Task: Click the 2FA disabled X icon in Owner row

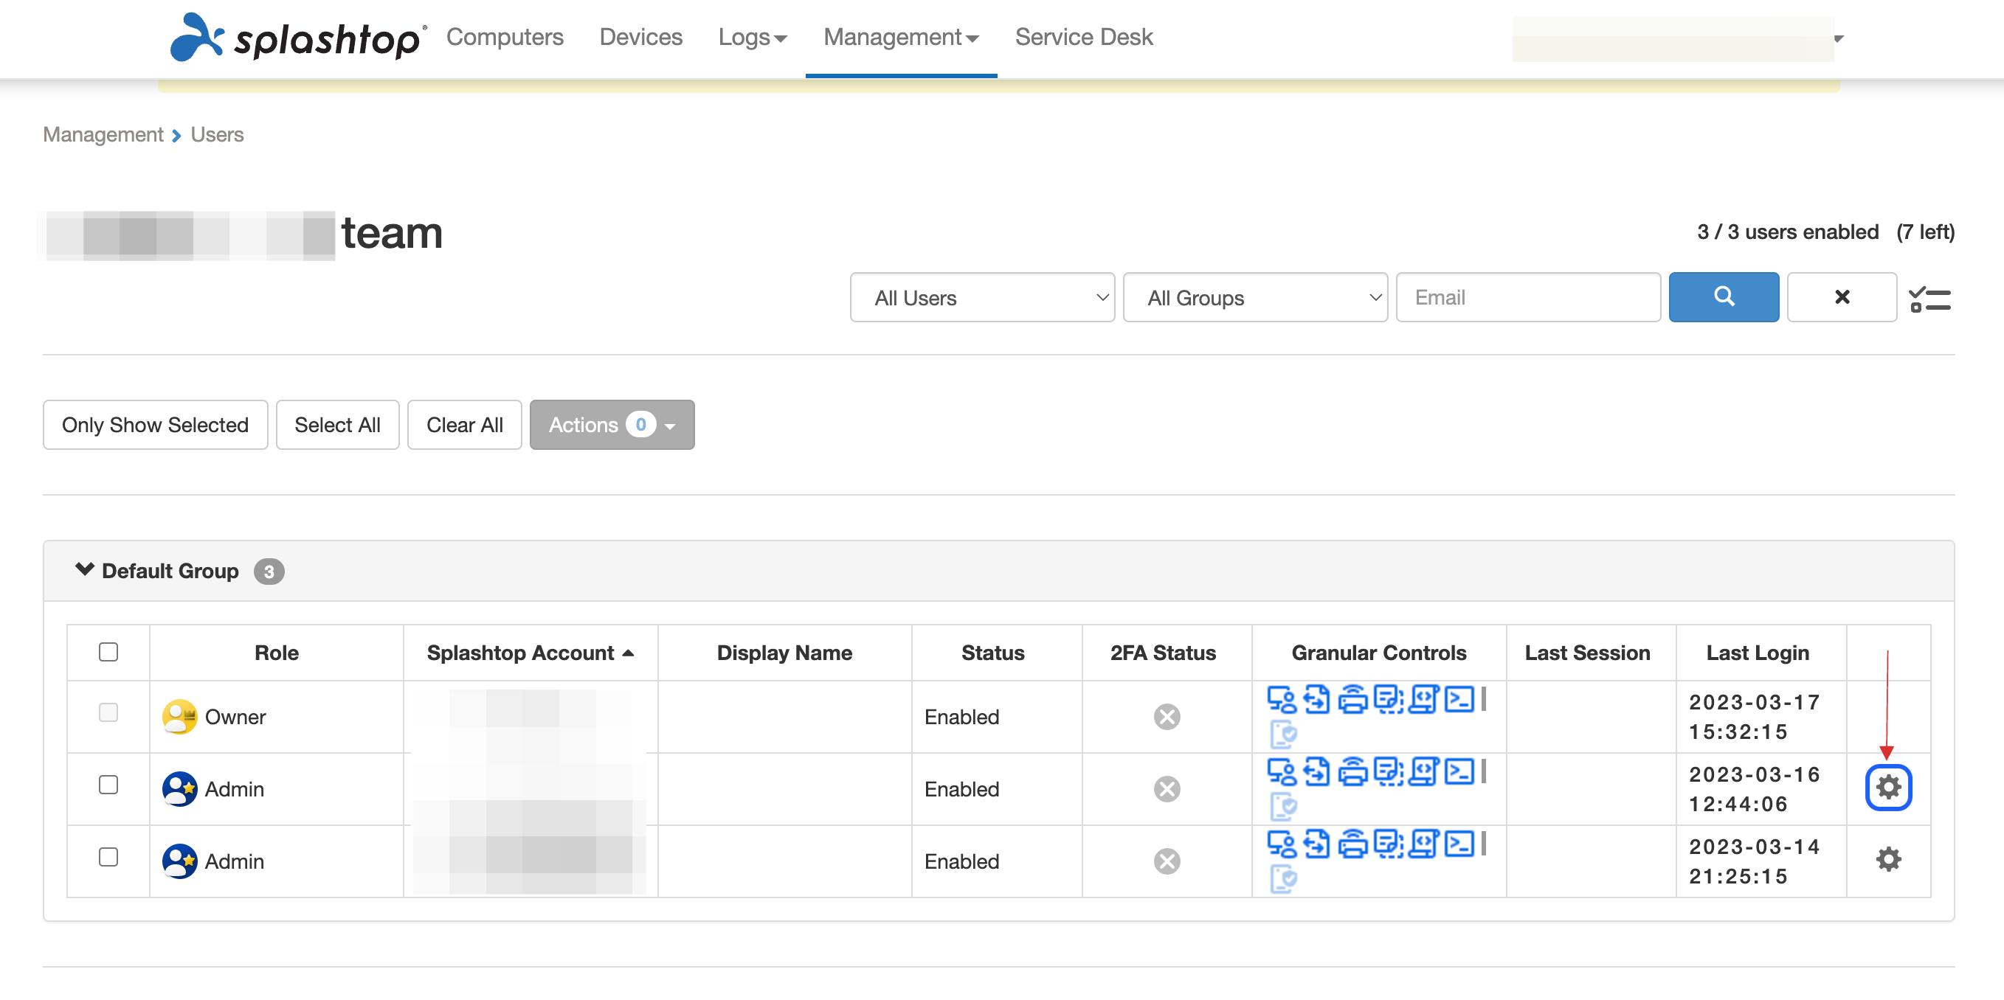Action: click(x=1166, y=716)
